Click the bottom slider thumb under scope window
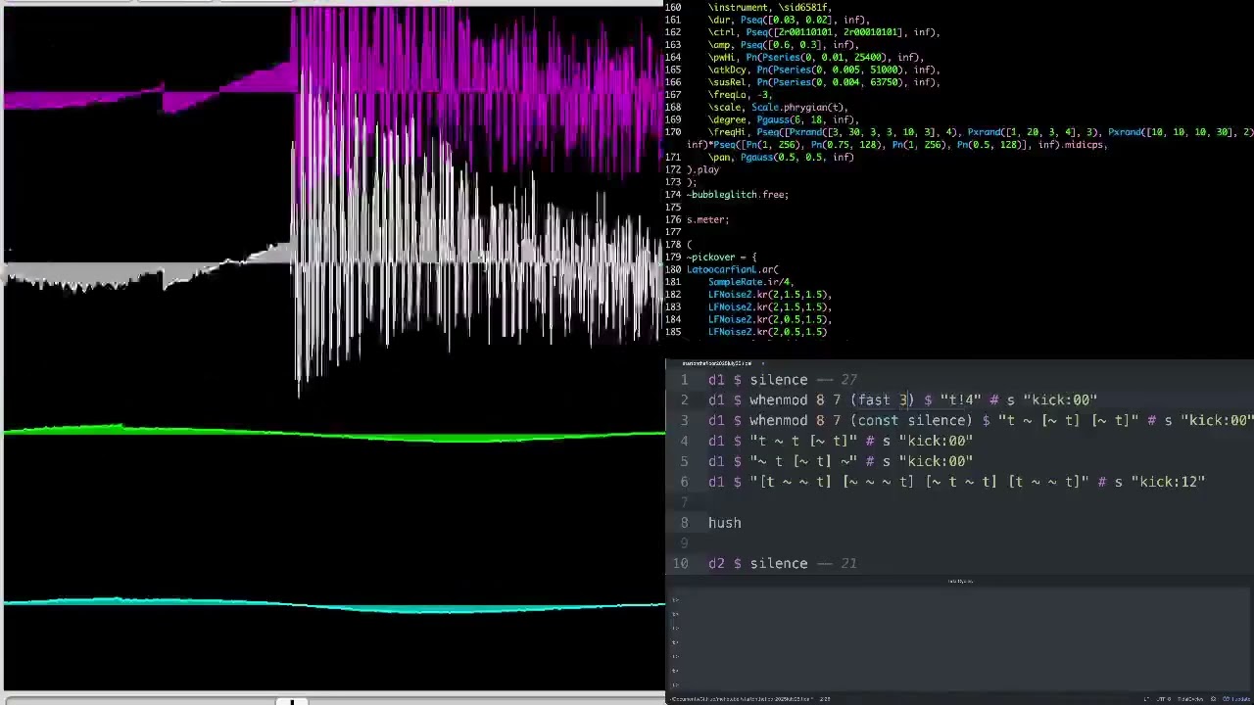The width and height of the screenshot is (1254, 705). pyautogui.click(x=291, y=701)
